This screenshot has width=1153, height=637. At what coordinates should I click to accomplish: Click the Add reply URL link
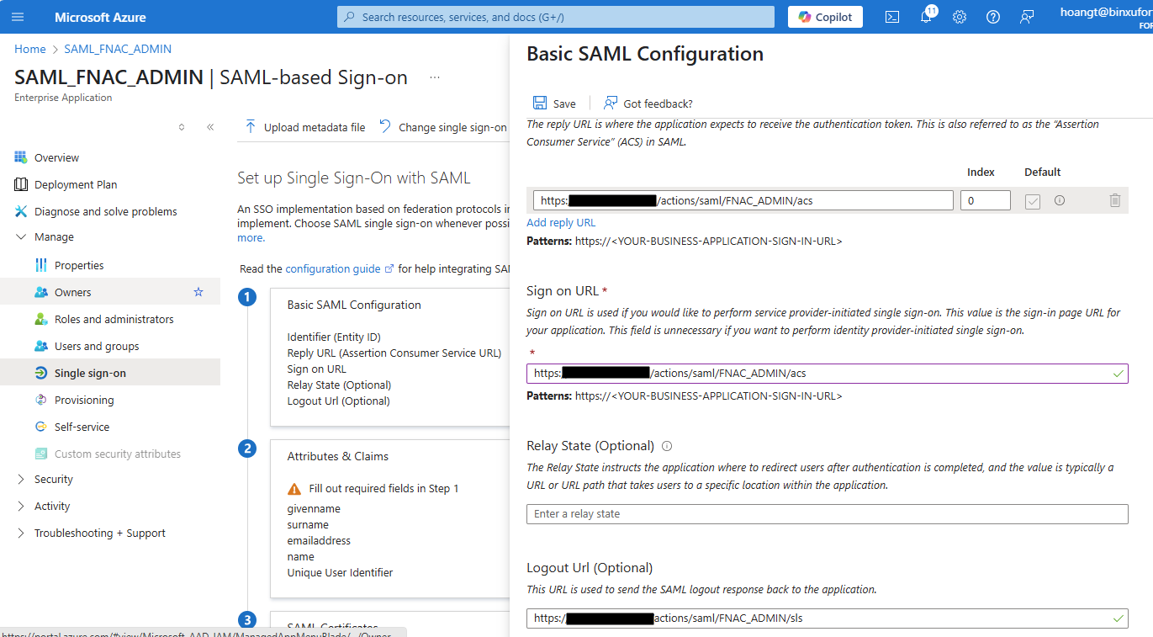coord(560,222)
